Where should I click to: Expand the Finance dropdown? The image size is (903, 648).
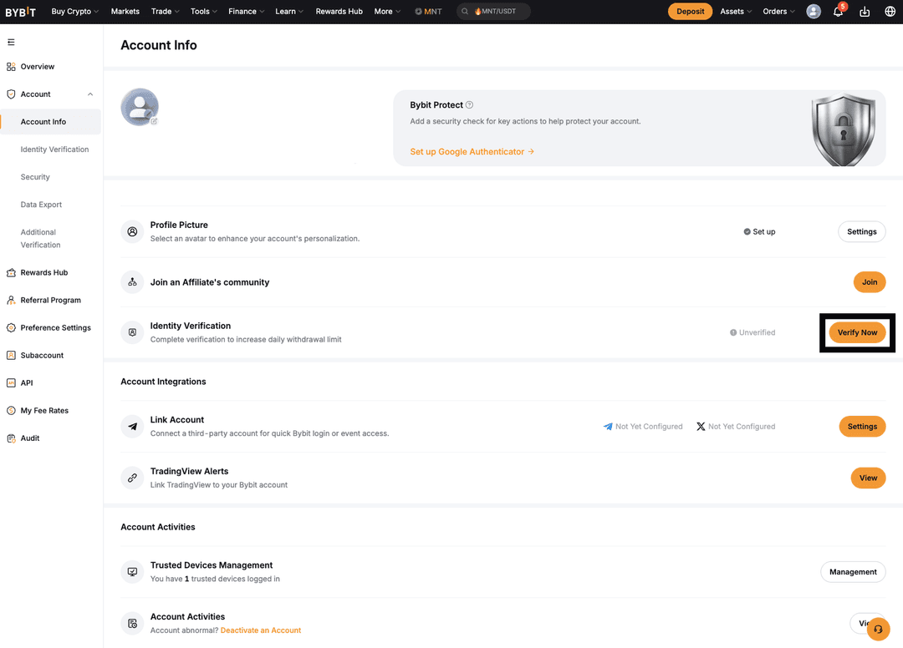tap(247, 12)
